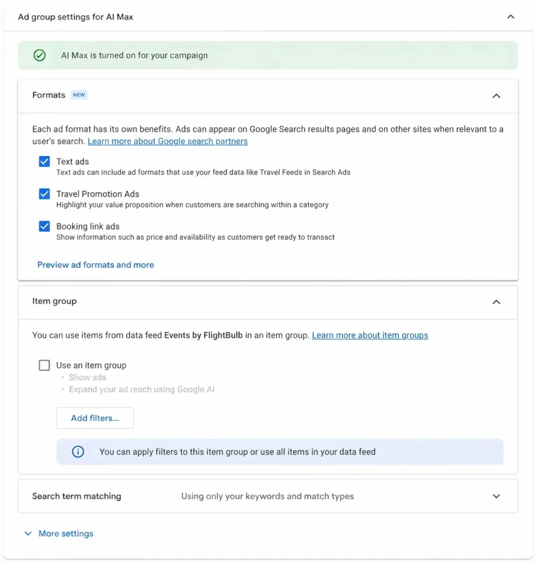The height and width of the screenshot is (563, 536).
Task: Click the More settings link text
Action: (66, 534)
